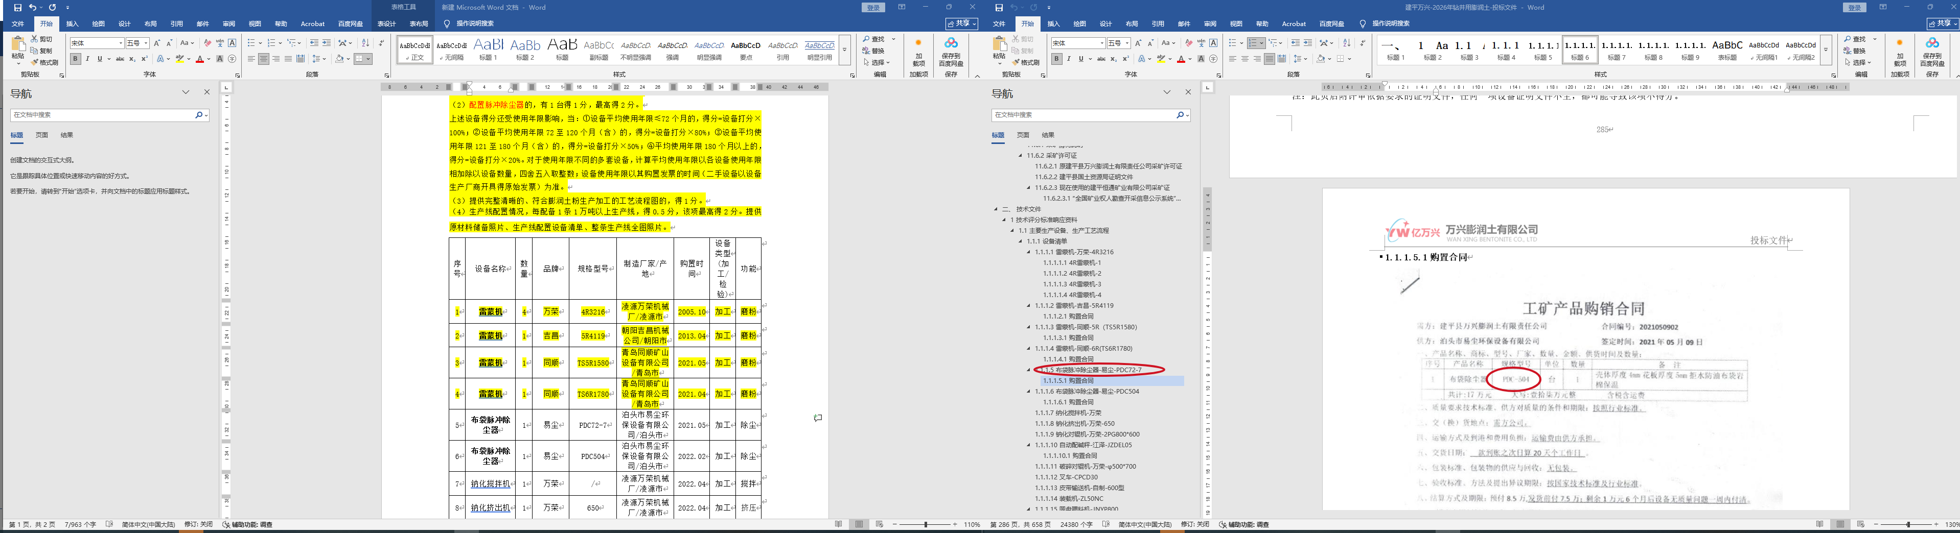The width and height of the screenshot is (1960, 533).
Task: Collapse 二、技术文件 heading in navigation
Action: tap(997, 209)
